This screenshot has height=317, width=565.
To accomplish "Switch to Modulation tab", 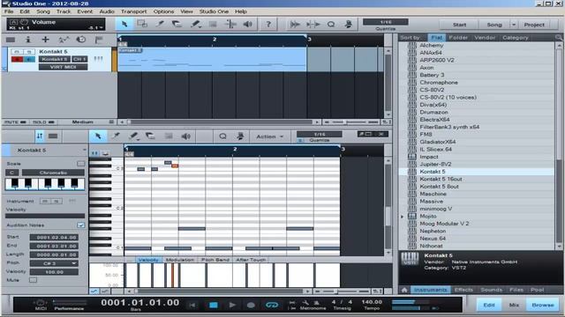I will tap(180, 260).
